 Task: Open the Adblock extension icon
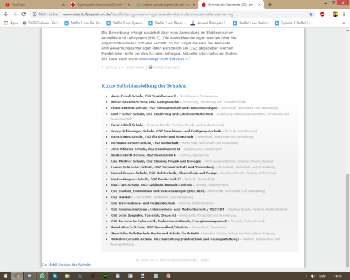(322, 14)
